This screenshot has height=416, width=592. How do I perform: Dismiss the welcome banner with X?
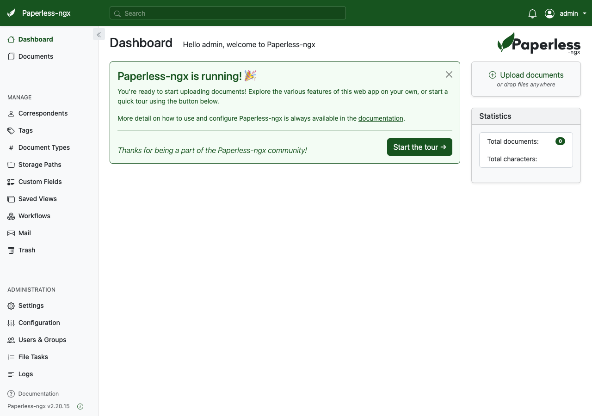(449, 74)
